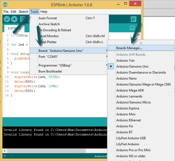
Task: Open the File menu
Action: [x=6, y=12]
